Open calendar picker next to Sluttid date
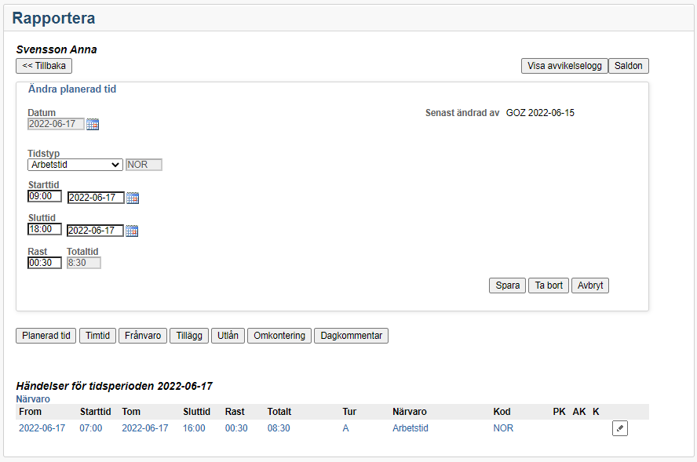Viewport: 697px width, 462px height. [x=132, y=231]
